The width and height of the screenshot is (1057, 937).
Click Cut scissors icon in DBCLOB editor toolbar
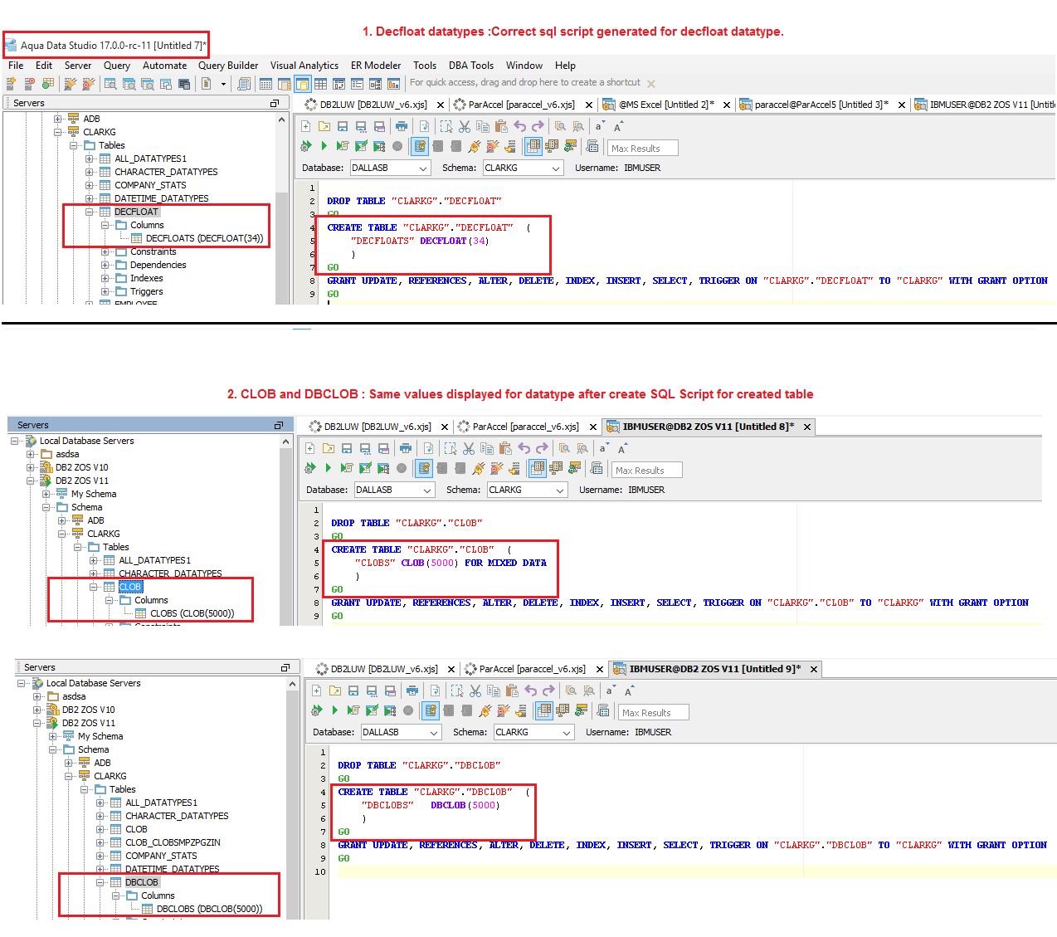click(x=475, y=691)
